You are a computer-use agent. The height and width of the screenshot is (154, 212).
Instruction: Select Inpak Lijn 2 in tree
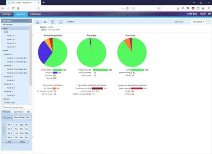click(x=11, y=39)
